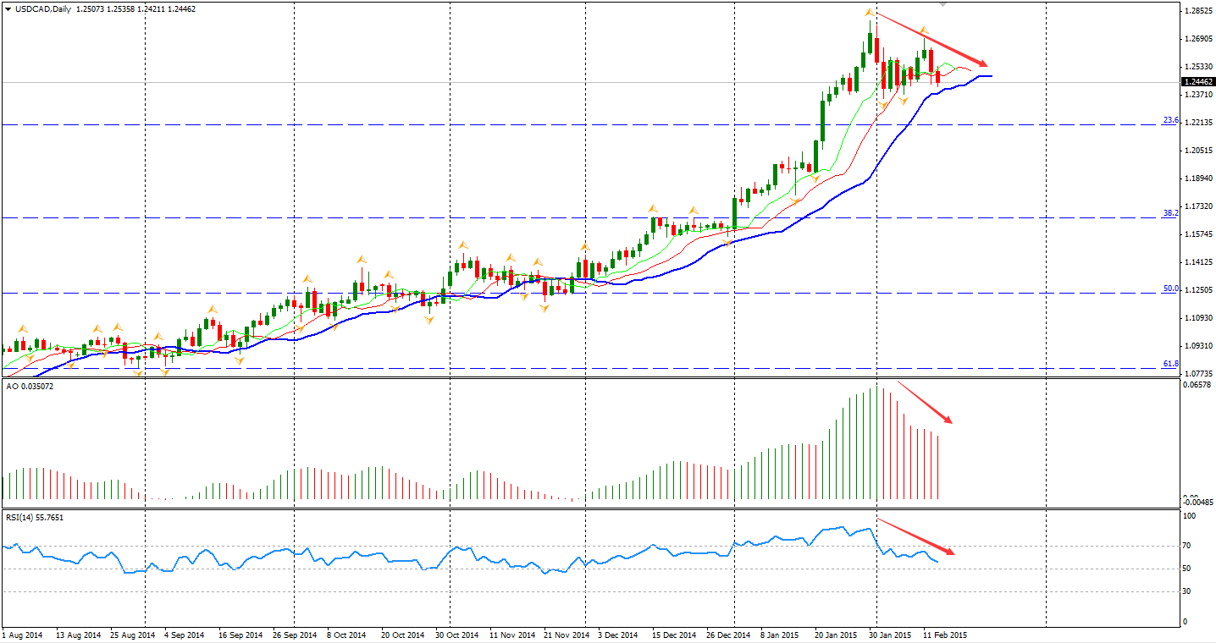
Task: Click the 1.18940 price scale value
Action: click(x=1197, y=179)
